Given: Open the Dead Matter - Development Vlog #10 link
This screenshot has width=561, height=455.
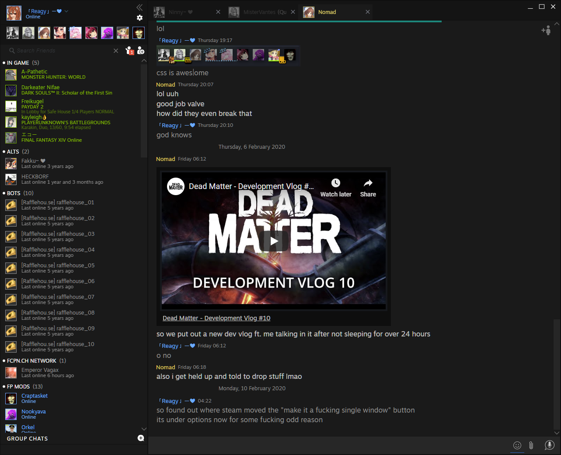Looking at the screenshot, I should pyautogui.click(x=216, y=318).
